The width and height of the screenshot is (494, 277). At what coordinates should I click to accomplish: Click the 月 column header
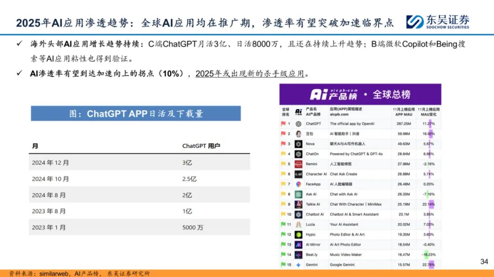coord(35,146)
